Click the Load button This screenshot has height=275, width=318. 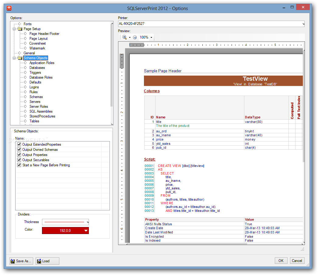click(47, 261)
